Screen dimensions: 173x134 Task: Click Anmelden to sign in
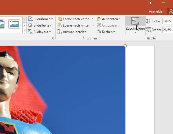(x=157, y=11)
